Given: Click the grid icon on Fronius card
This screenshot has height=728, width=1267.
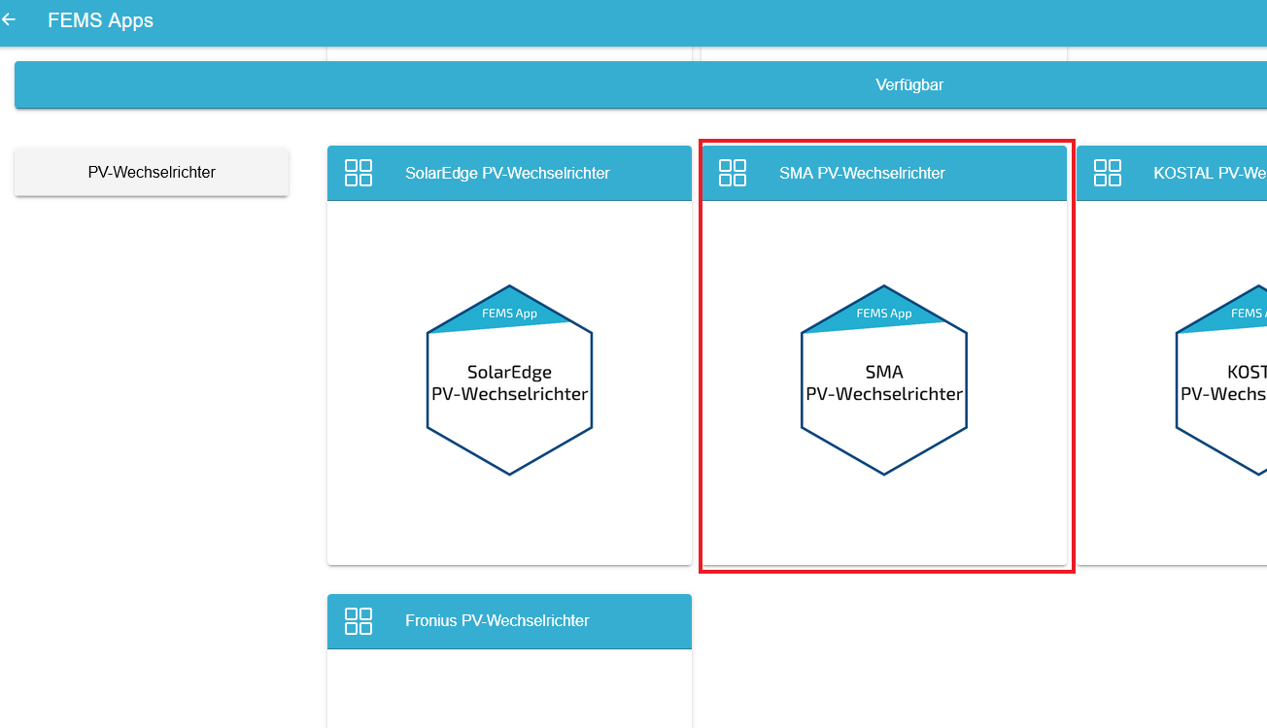Looking at the screenshot, I should tap(359, 621).
